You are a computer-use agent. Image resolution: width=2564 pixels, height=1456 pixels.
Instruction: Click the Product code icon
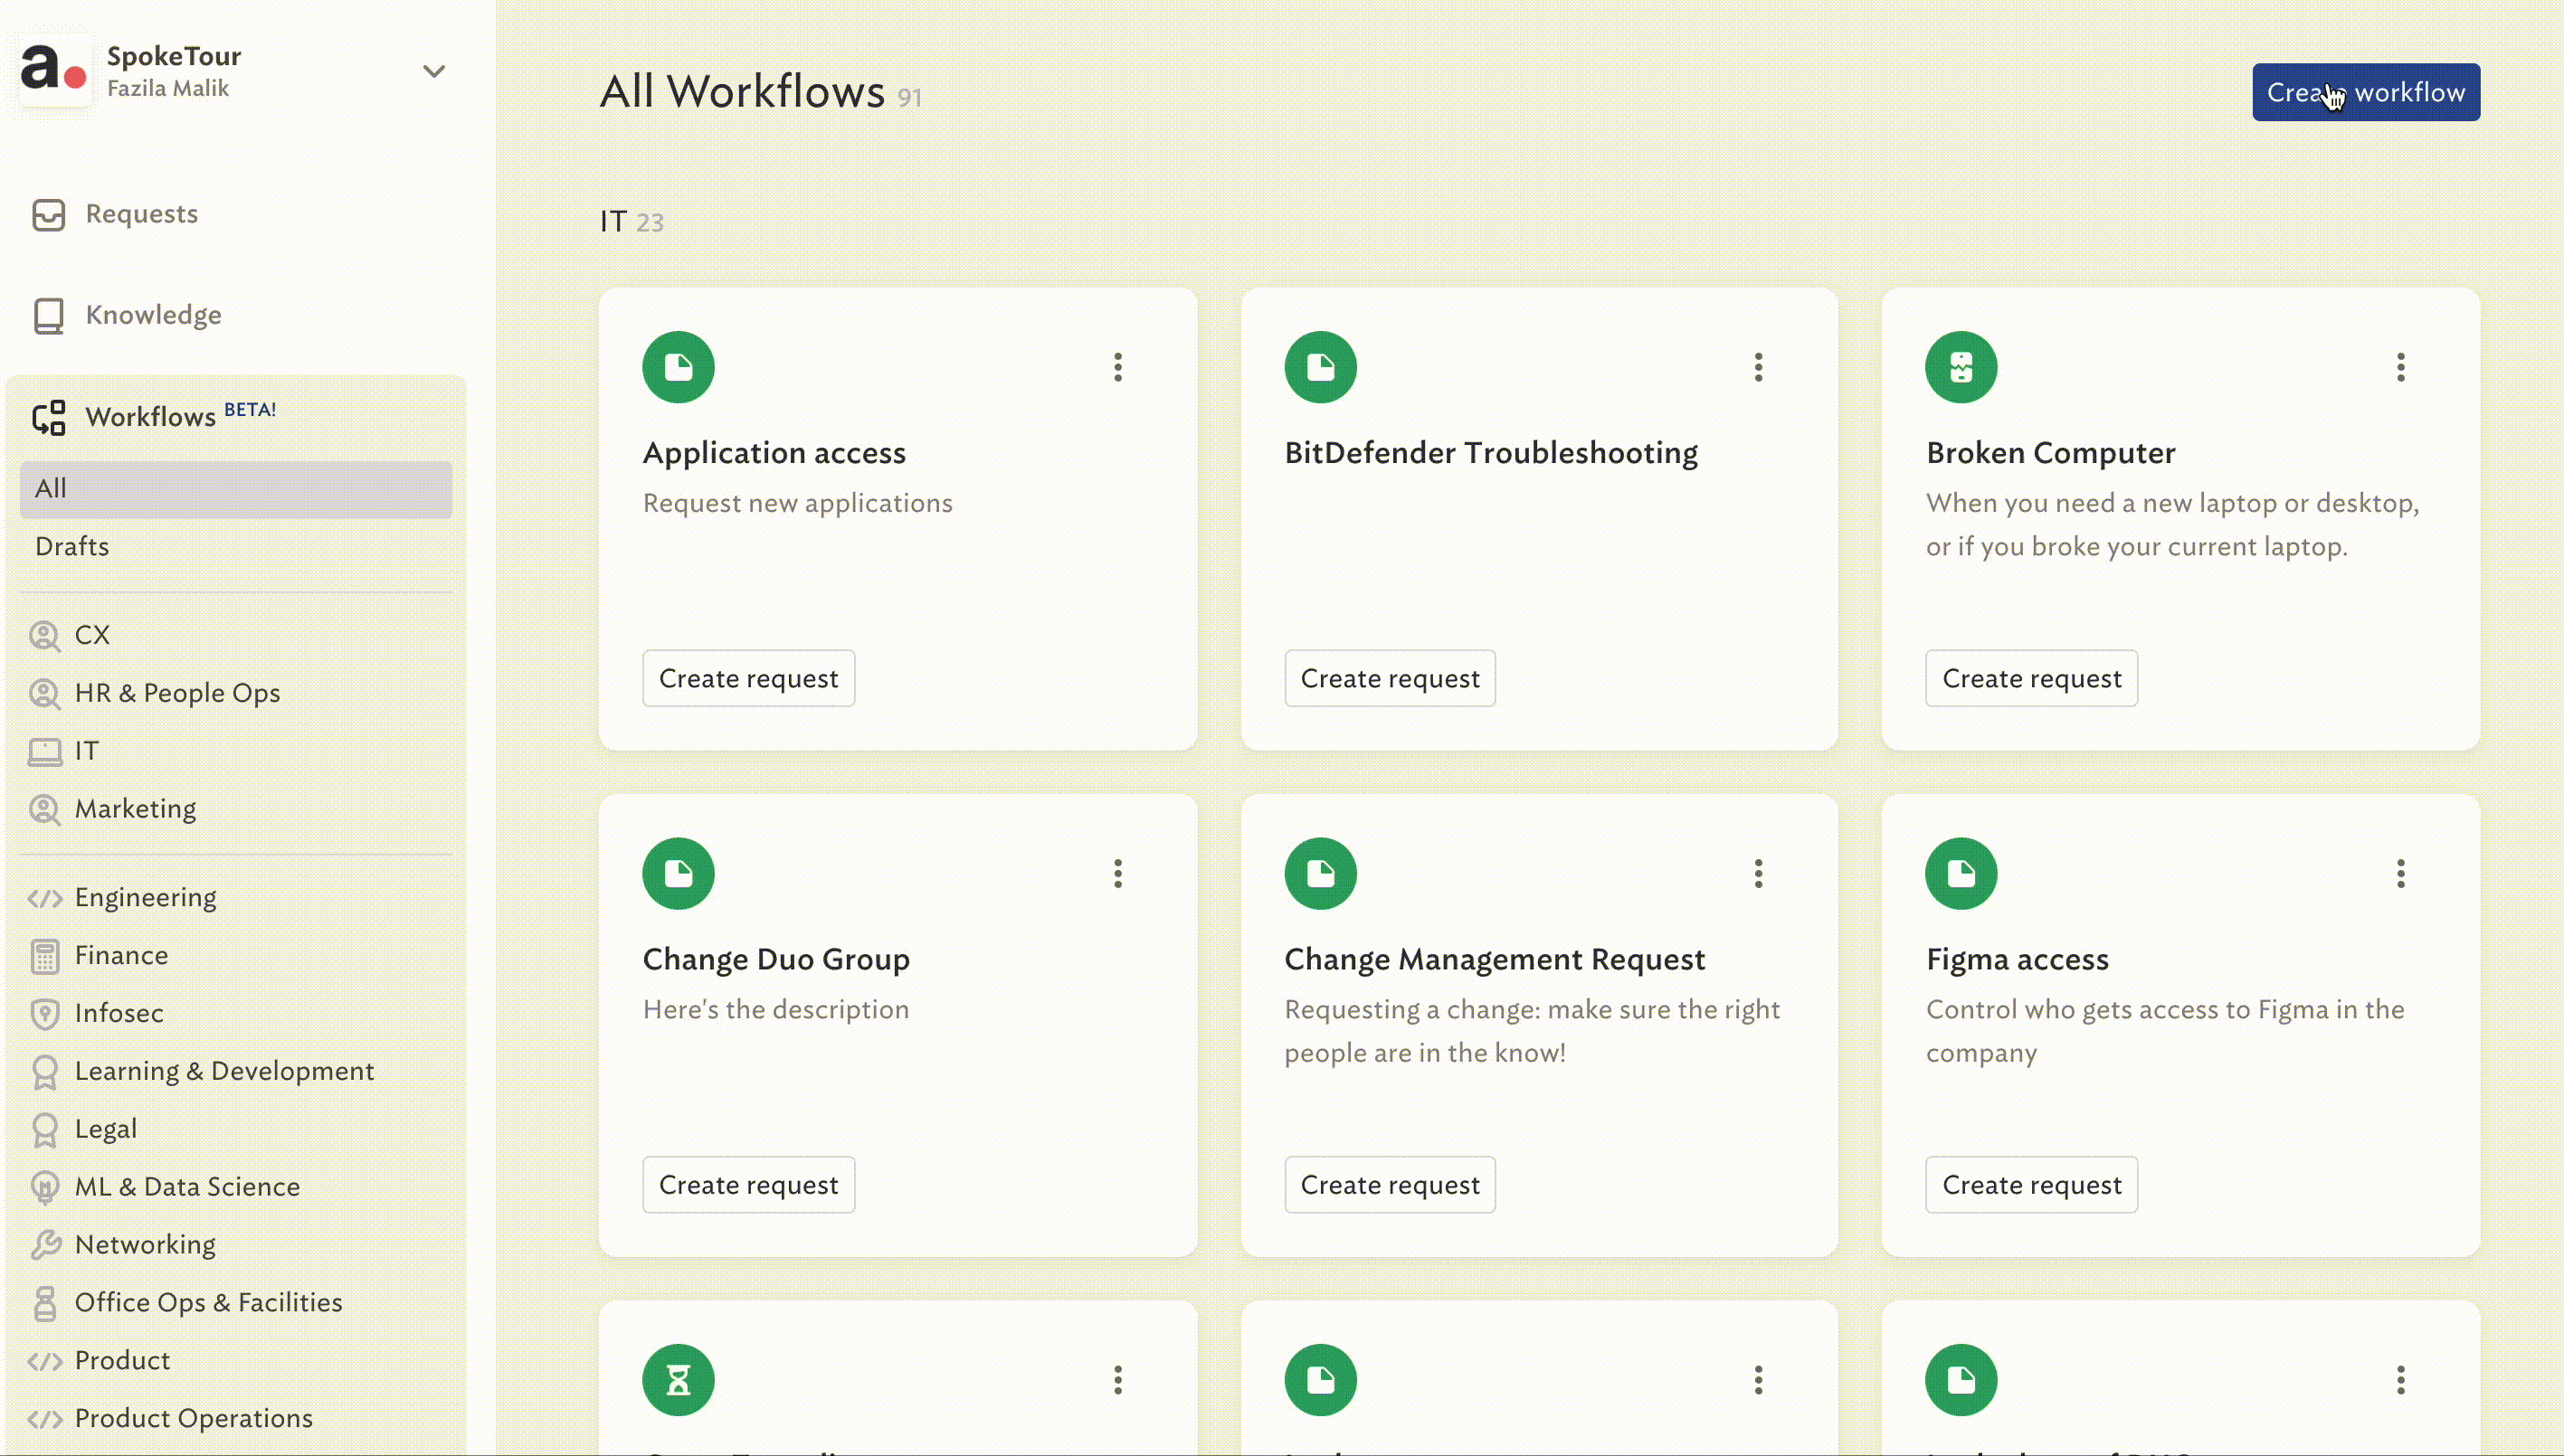tap(44, 1361)
